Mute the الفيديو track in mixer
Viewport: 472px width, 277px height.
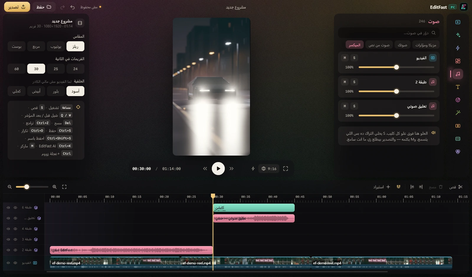[345, 58]
